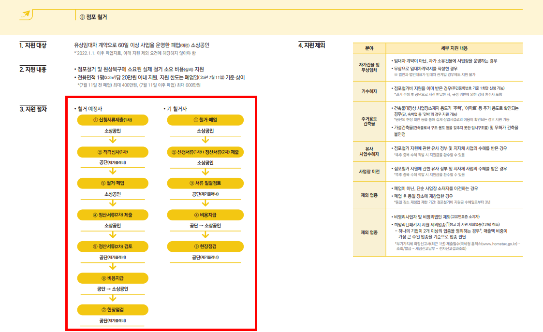Click the ③ 서류 일괄검토 step pill
Image resolution: width=543 pixels, height=332 pixels.
[205, 183]
